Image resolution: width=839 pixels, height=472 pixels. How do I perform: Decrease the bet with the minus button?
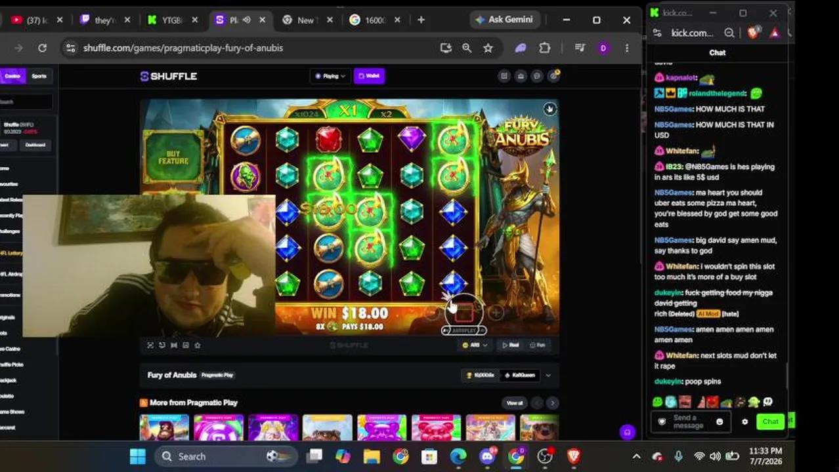point(432,313)
